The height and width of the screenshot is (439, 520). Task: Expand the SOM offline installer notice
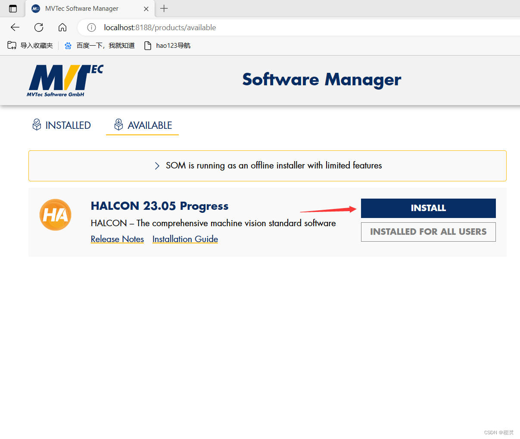(x=268, y=166)
